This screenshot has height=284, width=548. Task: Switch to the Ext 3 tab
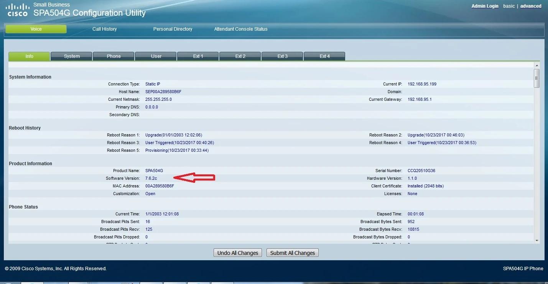pyautogui.click(x=283, y=56)
